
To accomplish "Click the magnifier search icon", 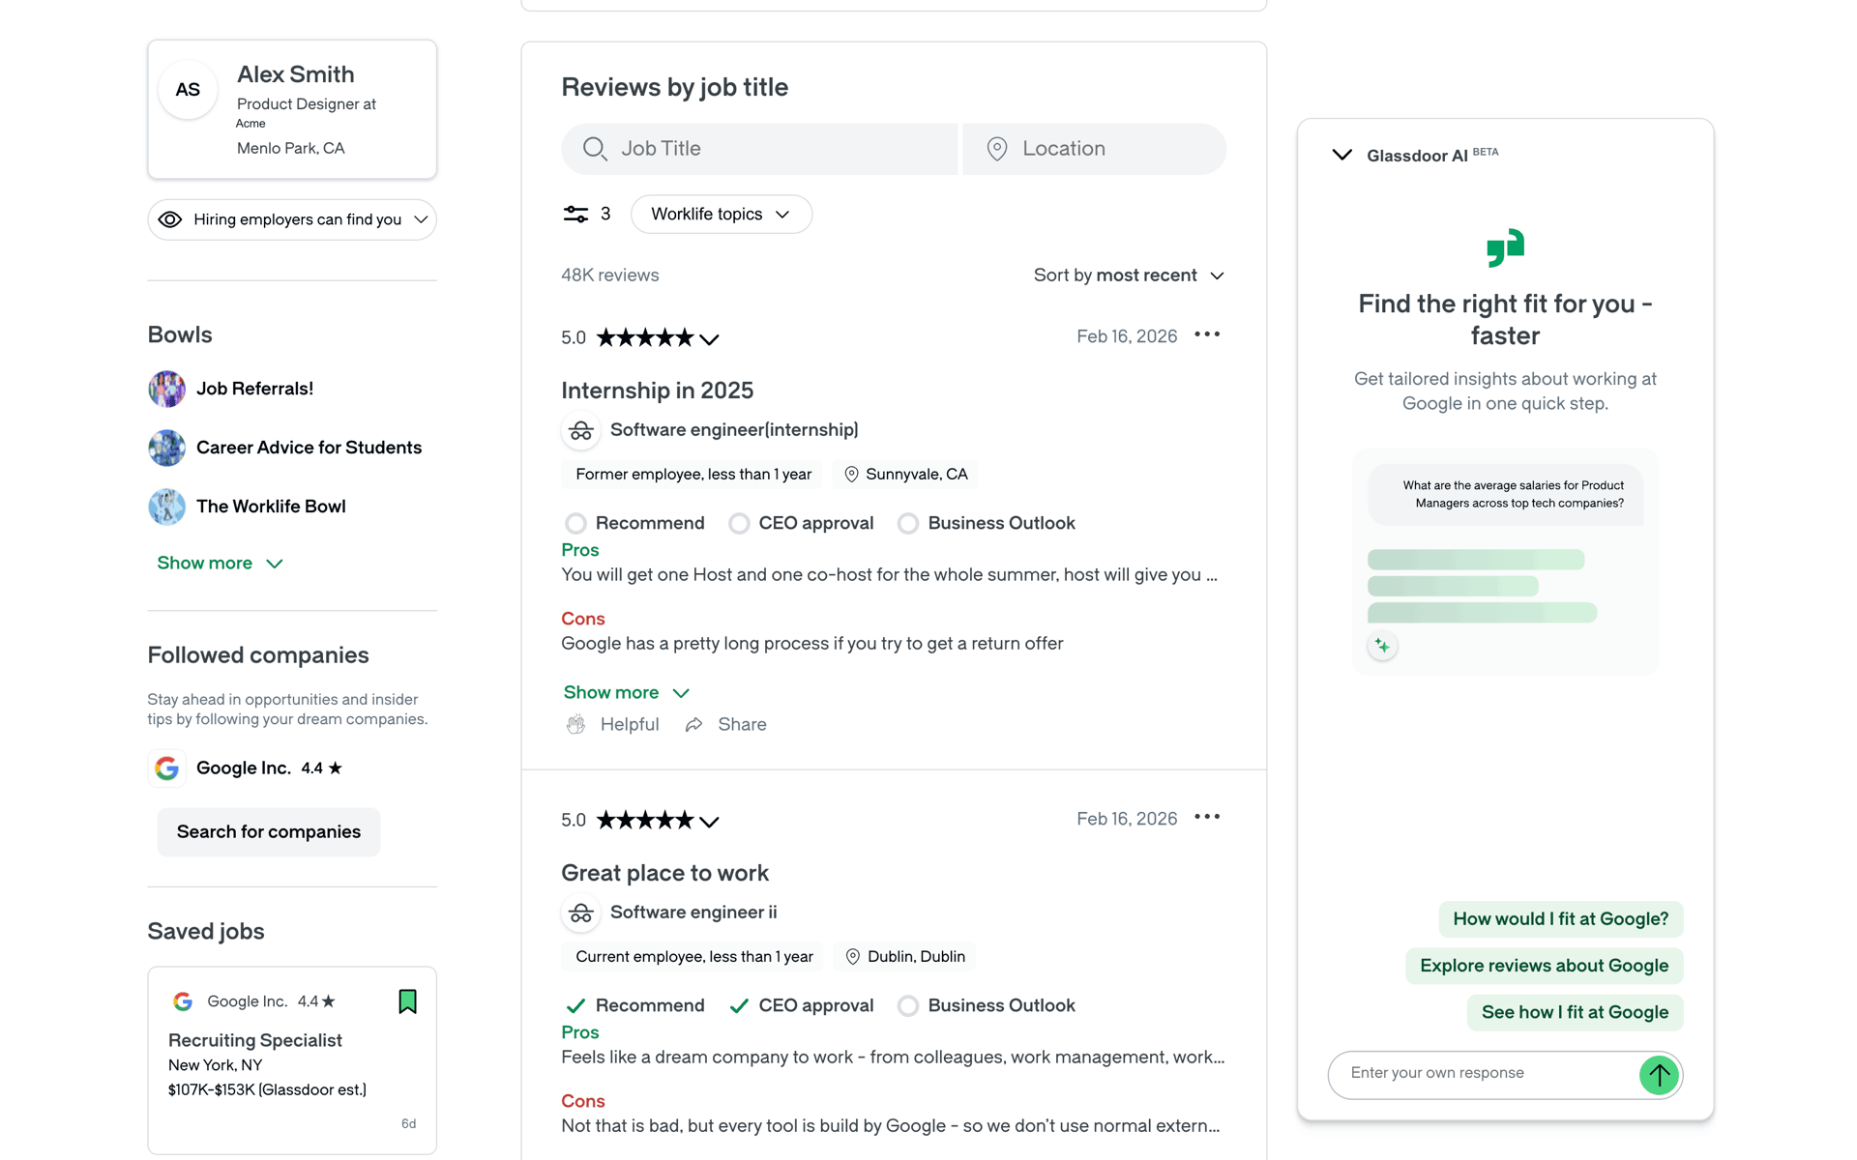I will click(595, 149).
